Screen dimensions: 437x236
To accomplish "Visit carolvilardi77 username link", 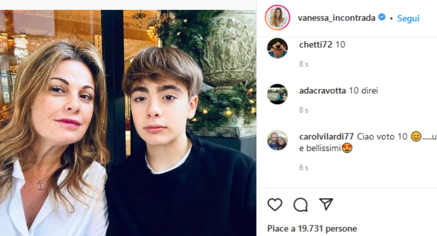I will (326, 137).
